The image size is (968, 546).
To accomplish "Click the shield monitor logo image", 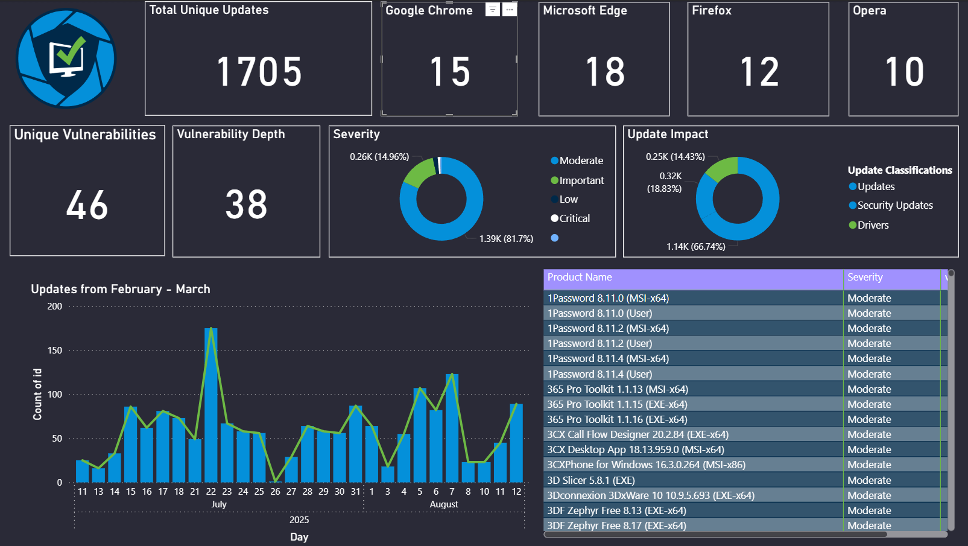I will (x=66, y=59).
